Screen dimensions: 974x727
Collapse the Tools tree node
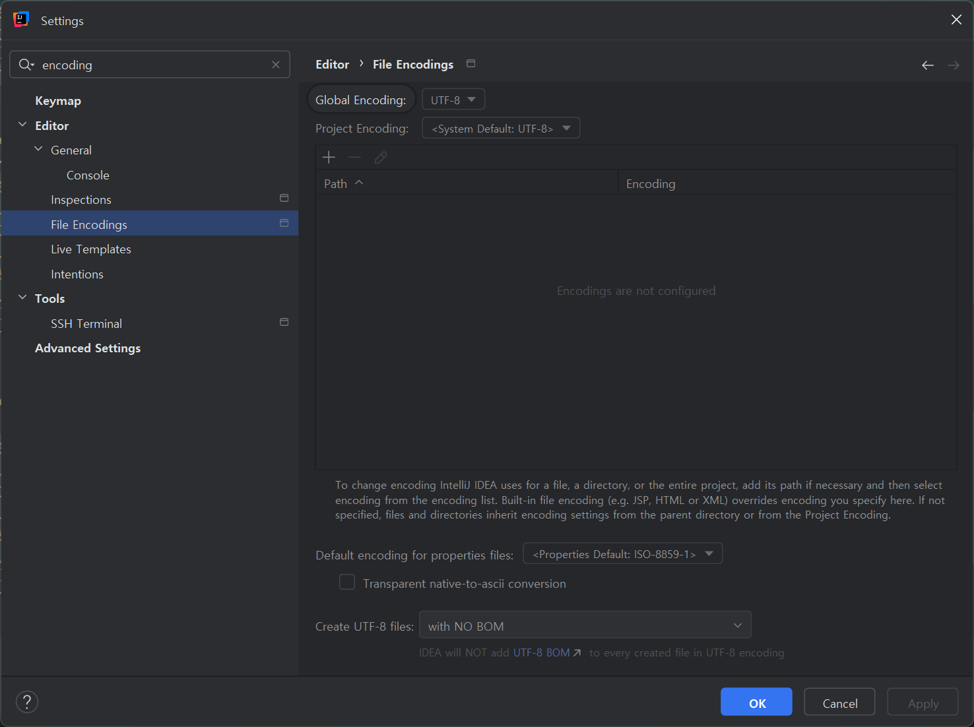pos(22,298)
